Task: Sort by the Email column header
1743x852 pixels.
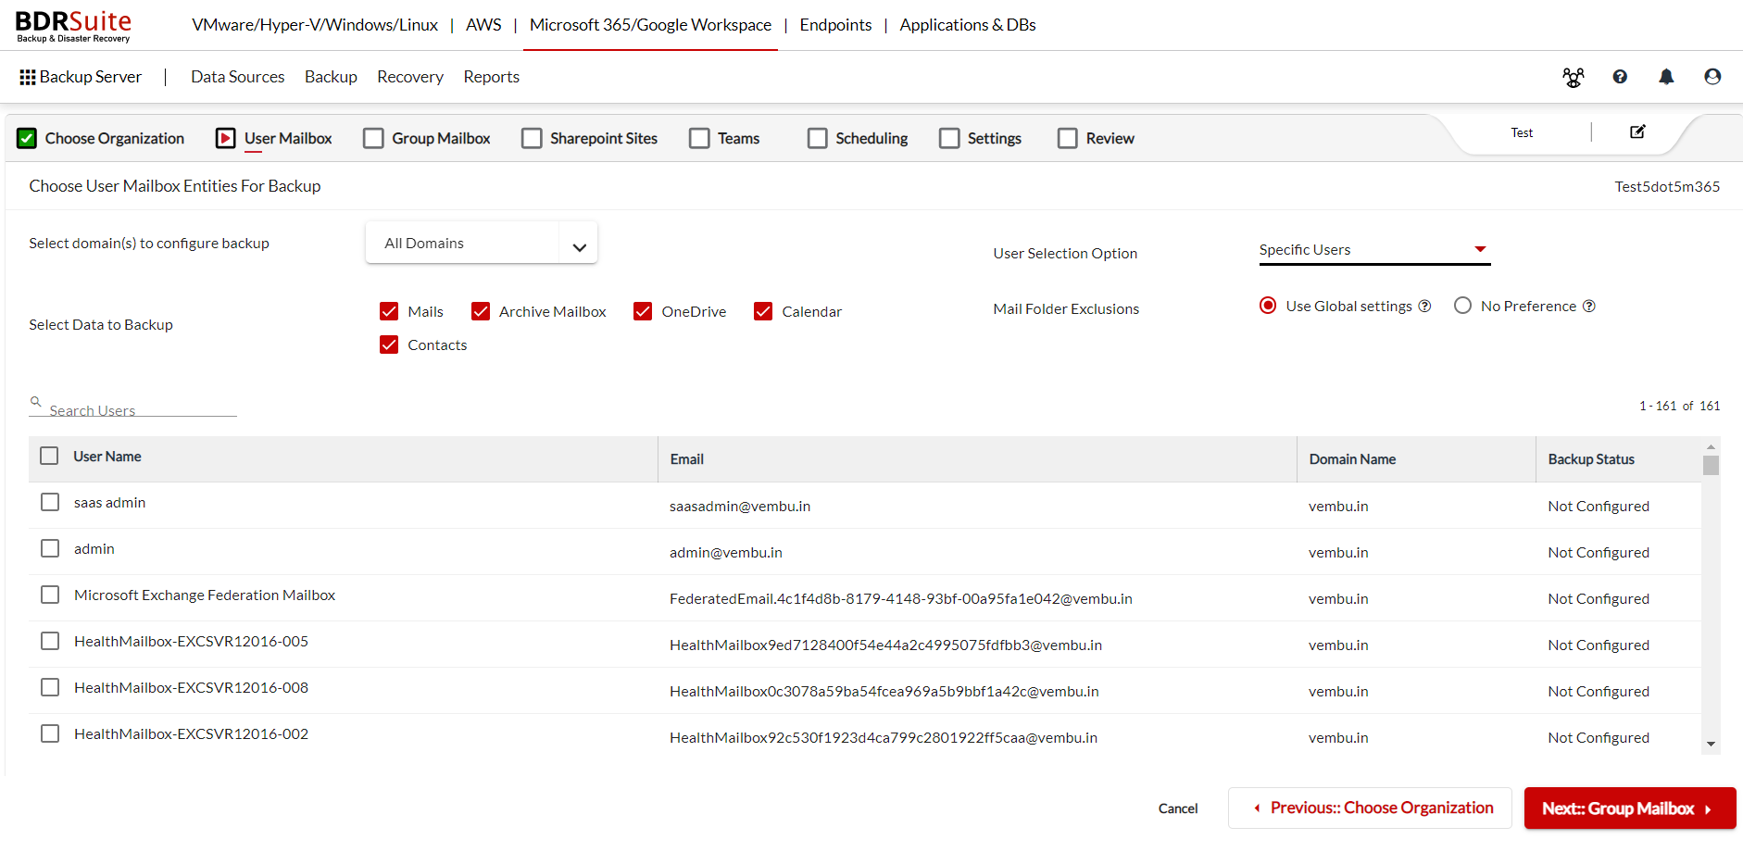Action: (x=686, y=459)
